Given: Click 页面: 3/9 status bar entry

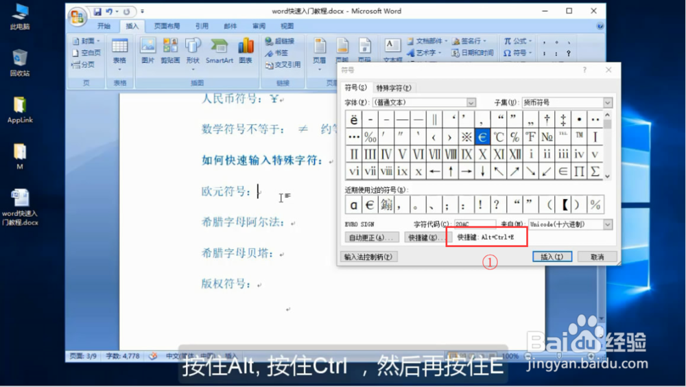Looking at the screenshot, I should pos(83,356).
